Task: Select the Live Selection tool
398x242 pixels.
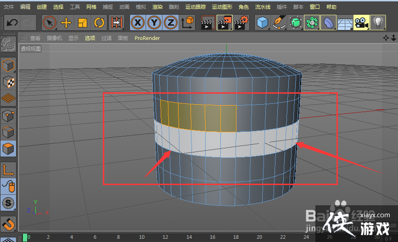Action: pyautogui.click(x=50, y=22)
